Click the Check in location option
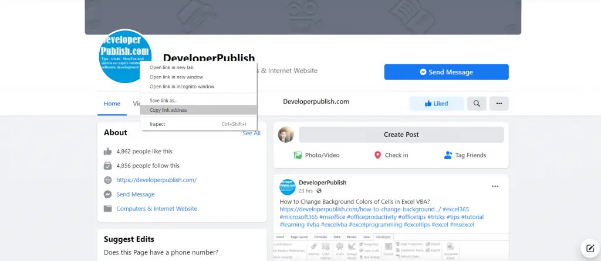 click(x=391, y=155)
